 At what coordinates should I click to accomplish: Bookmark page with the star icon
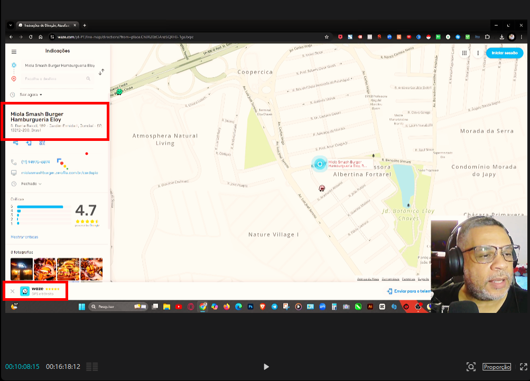327,37
